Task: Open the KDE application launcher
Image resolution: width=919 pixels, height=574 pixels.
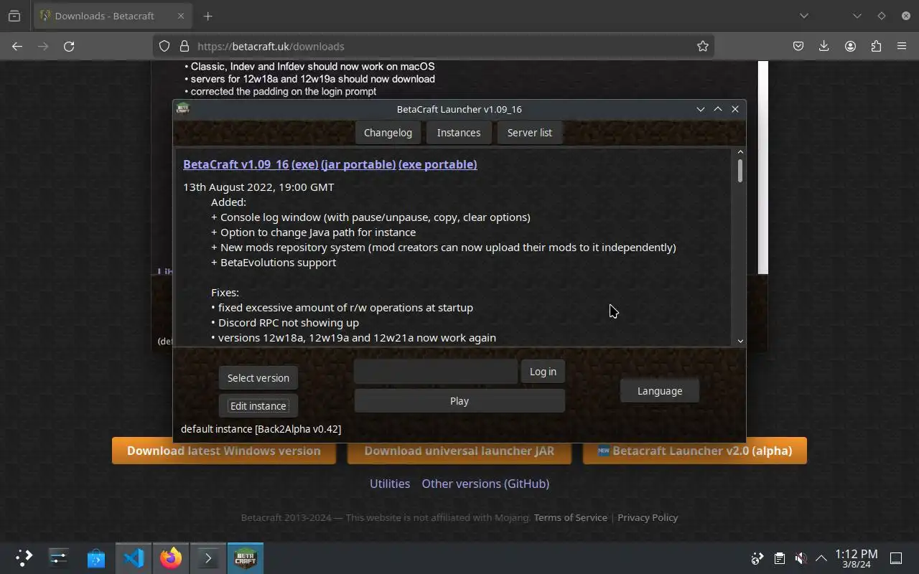Action: coord(24,558)
